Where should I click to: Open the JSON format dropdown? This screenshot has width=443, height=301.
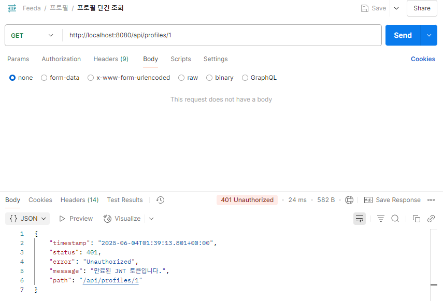pos(27,219)
